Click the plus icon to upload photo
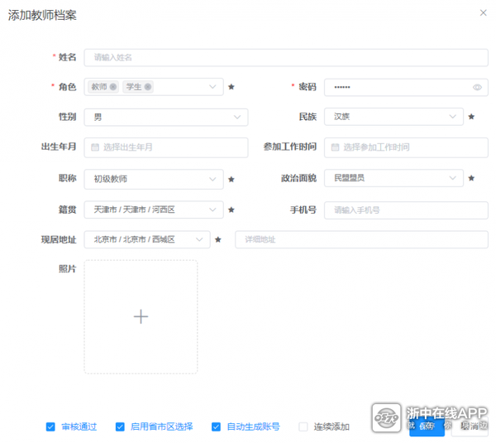 tap(141, 316)
